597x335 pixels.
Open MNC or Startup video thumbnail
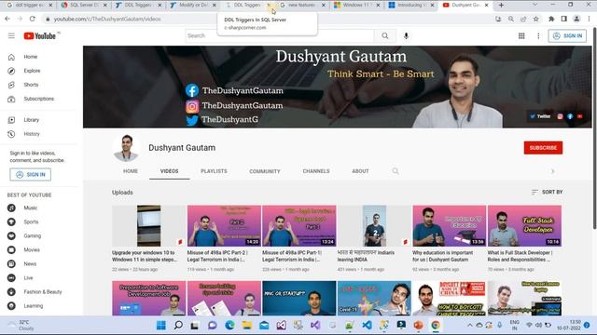pos(298,298)
